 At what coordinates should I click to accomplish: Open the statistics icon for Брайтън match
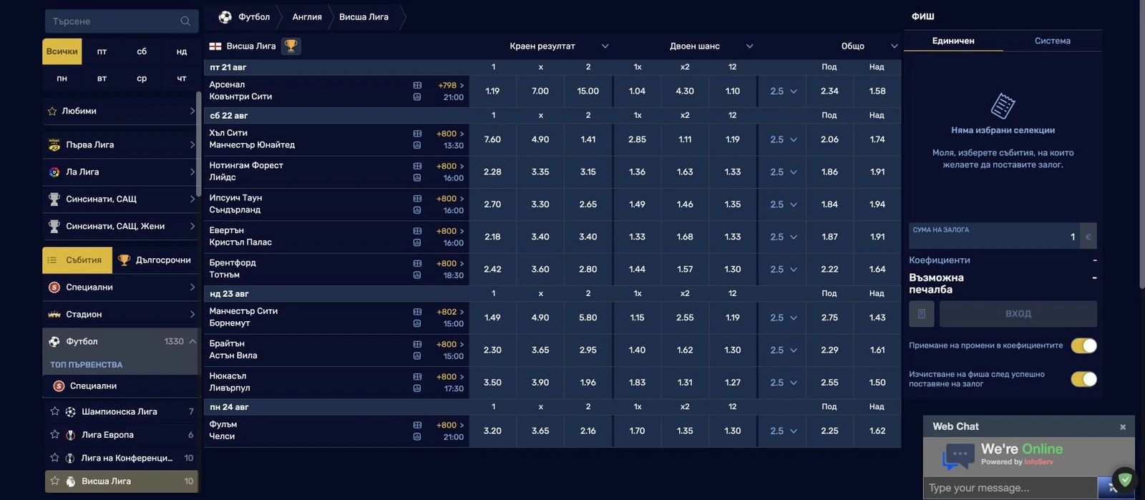(x=417, y=356)
